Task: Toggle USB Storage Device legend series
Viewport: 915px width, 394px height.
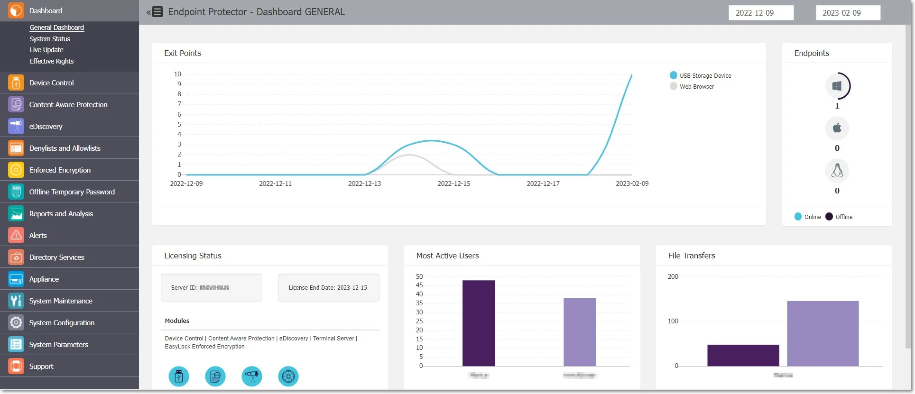Action: coord(701,75)
